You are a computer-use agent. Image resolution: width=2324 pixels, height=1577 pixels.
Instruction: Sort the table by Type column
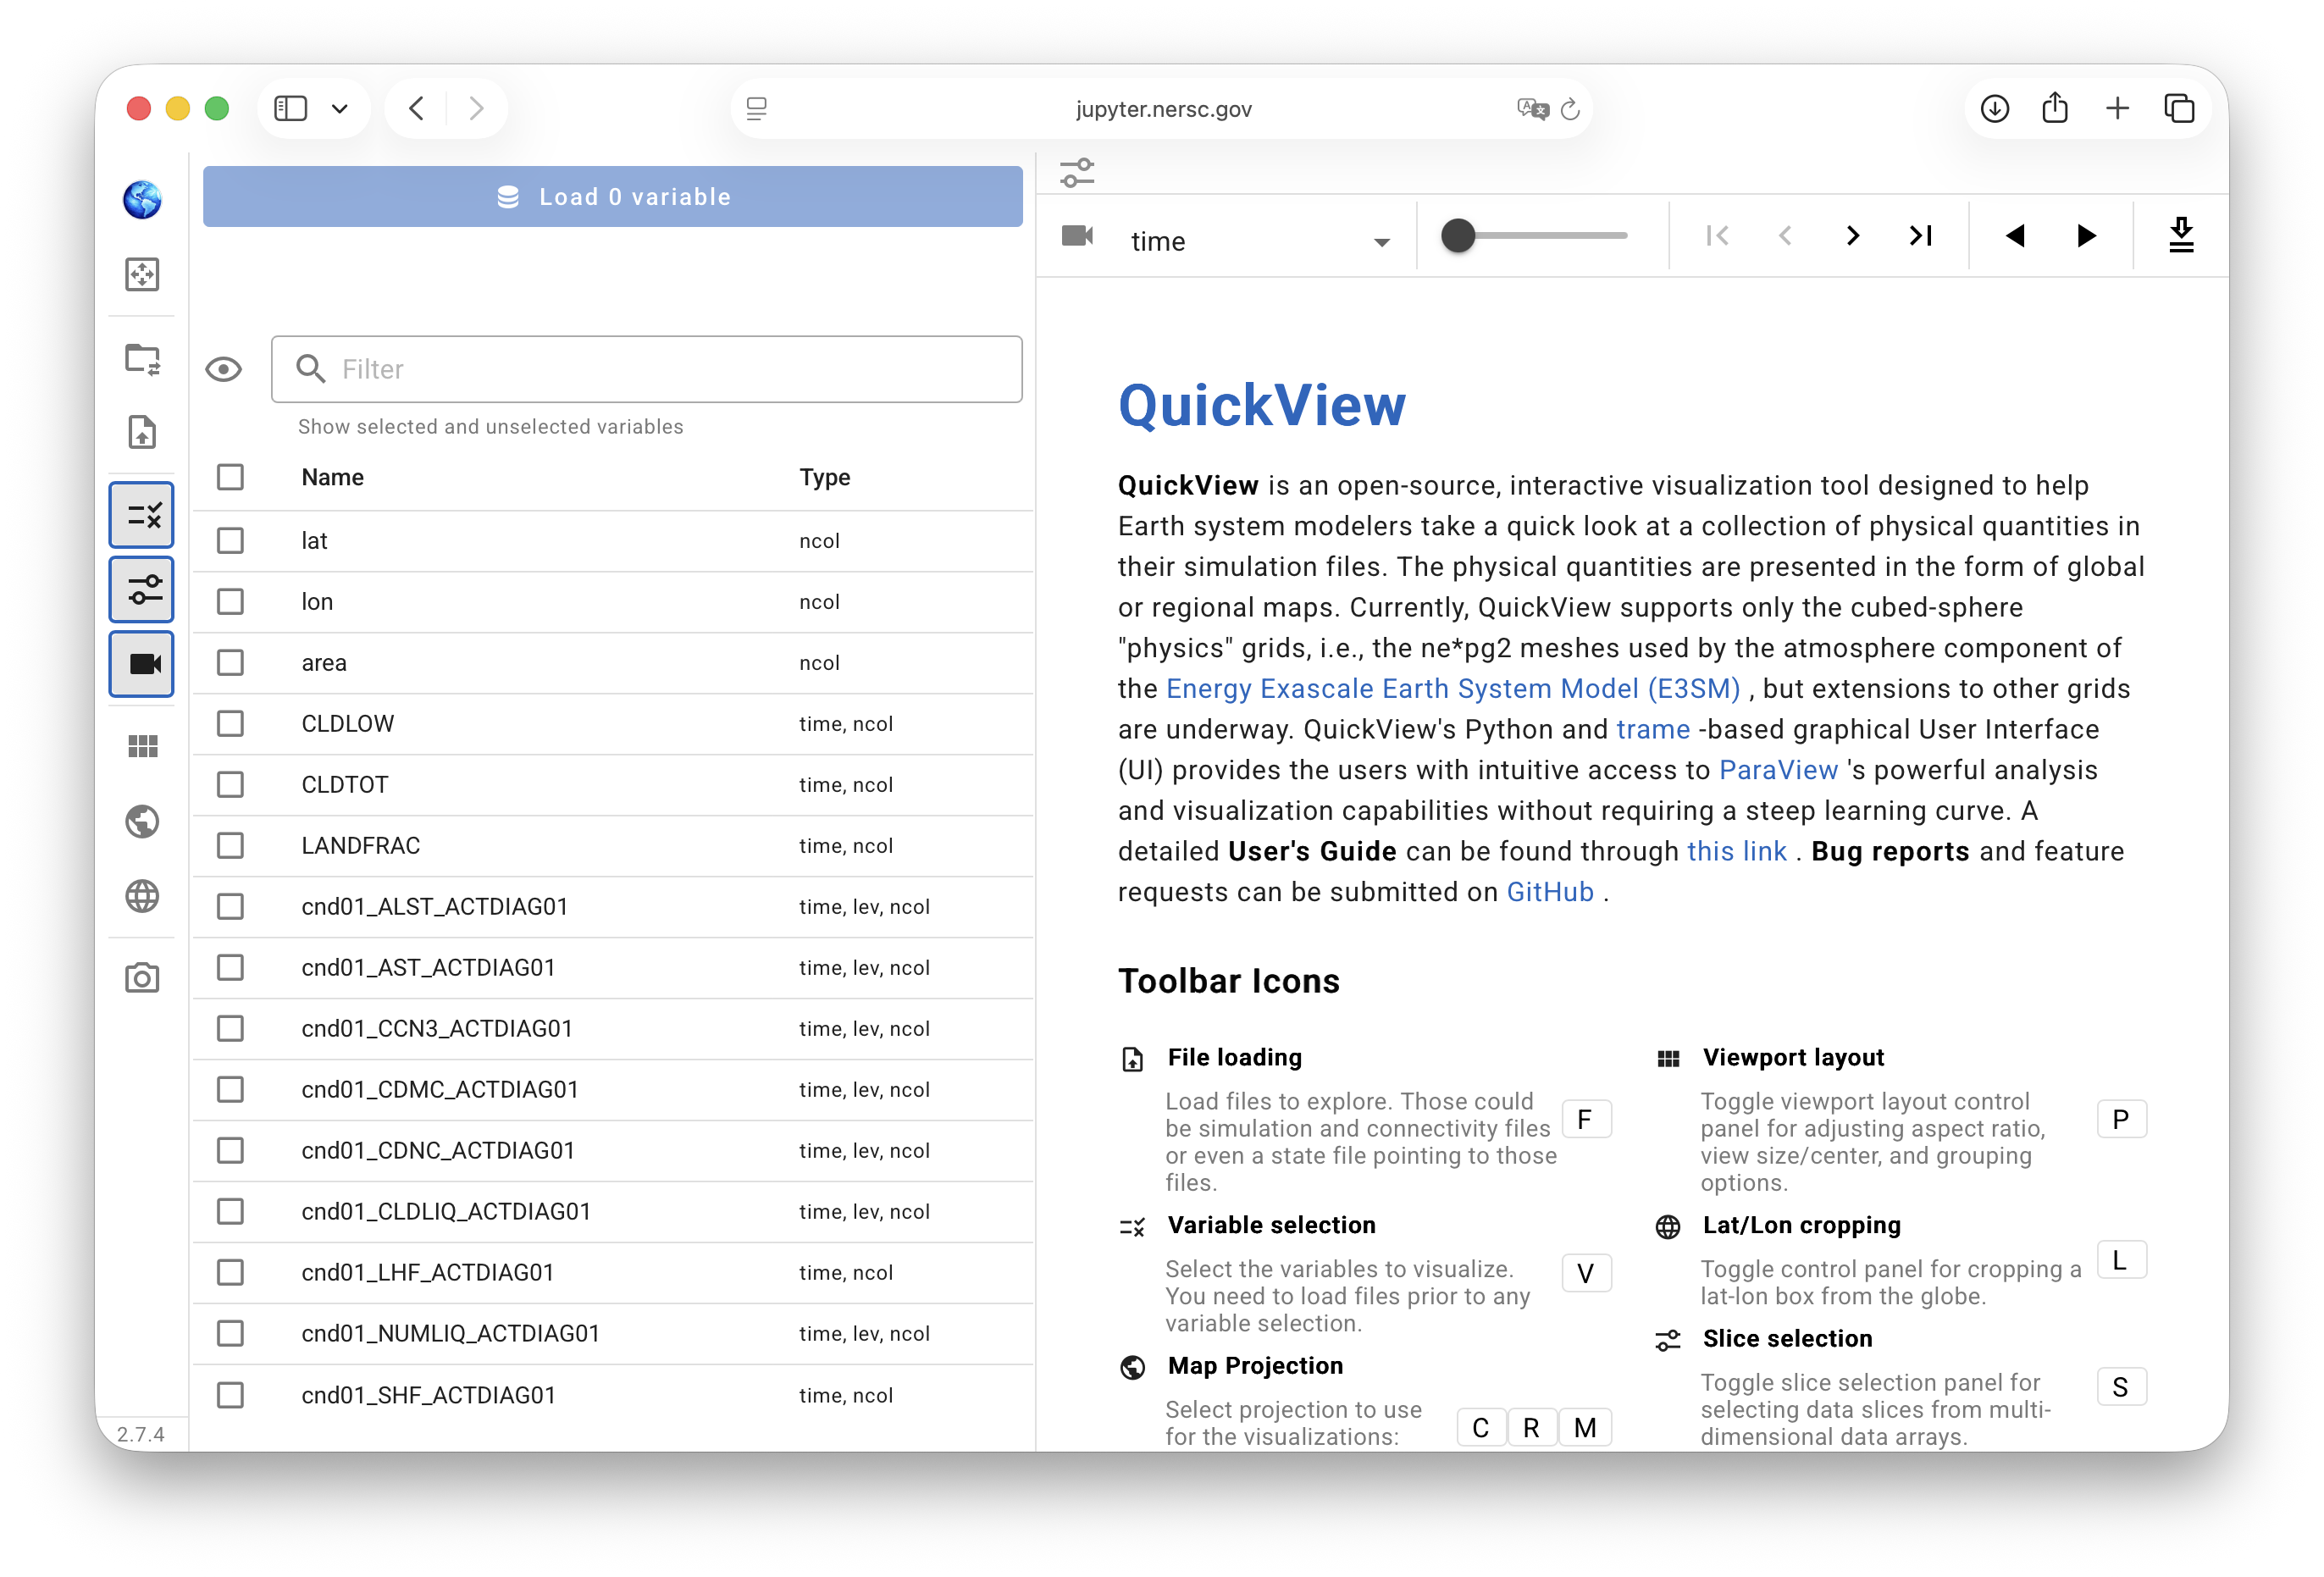[x=825, y=478]
